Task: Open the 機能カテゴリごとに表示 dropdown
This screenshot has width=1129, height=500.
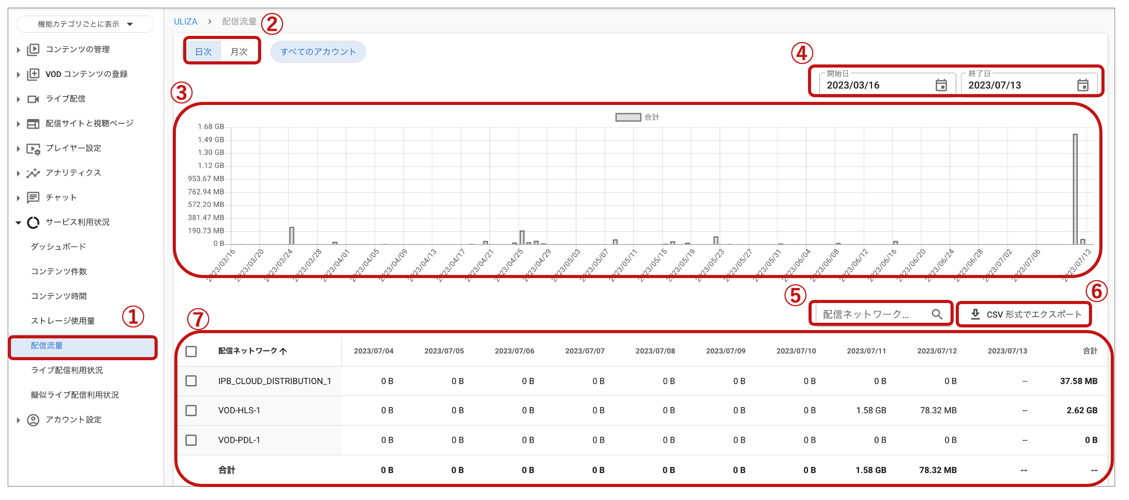Action: (x=85, y=24)
